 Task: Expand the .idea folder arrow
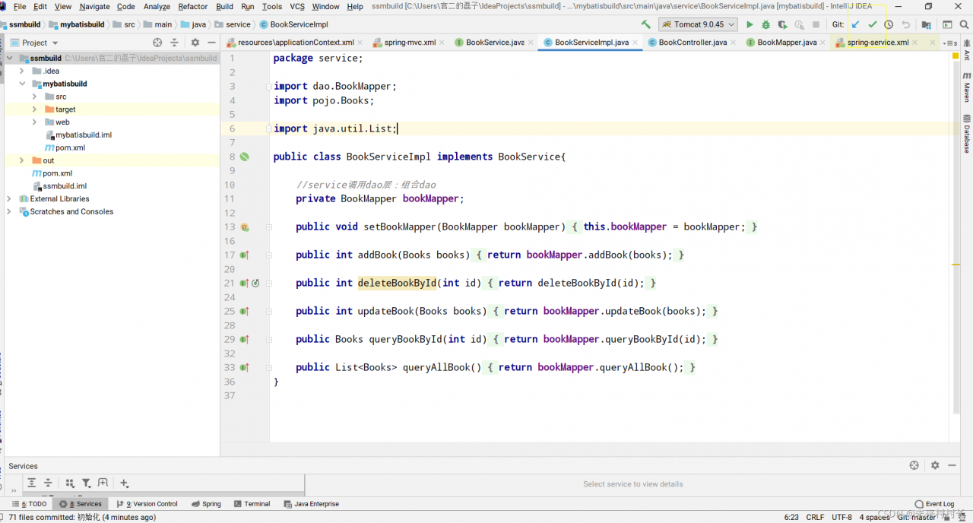click(x=21, y=71)
